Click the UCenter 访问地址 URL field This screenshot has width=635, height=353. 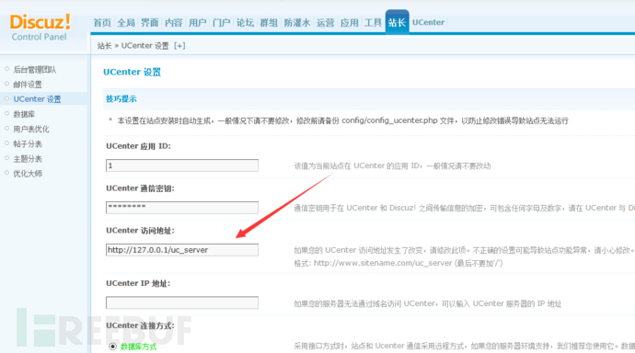click(182, 250)
